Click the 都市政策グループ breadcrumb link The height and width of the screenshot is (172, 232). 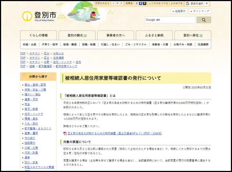click(66, 66)
